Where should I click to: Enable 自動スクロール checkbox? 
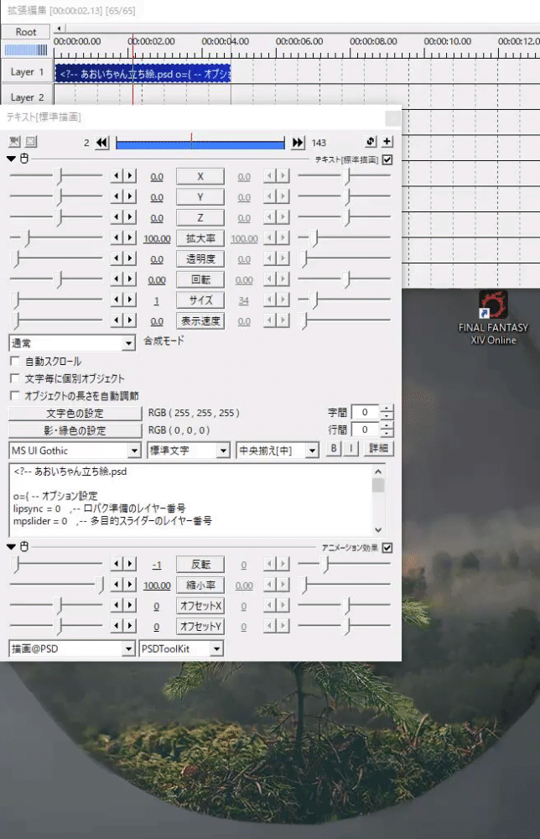[x=15, y=361]
